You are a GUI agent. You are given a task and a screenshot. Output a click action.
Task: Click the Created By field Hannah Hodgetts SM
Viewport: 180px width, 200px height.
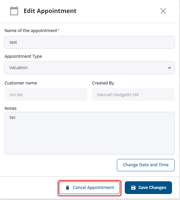[x=133, y=94]
